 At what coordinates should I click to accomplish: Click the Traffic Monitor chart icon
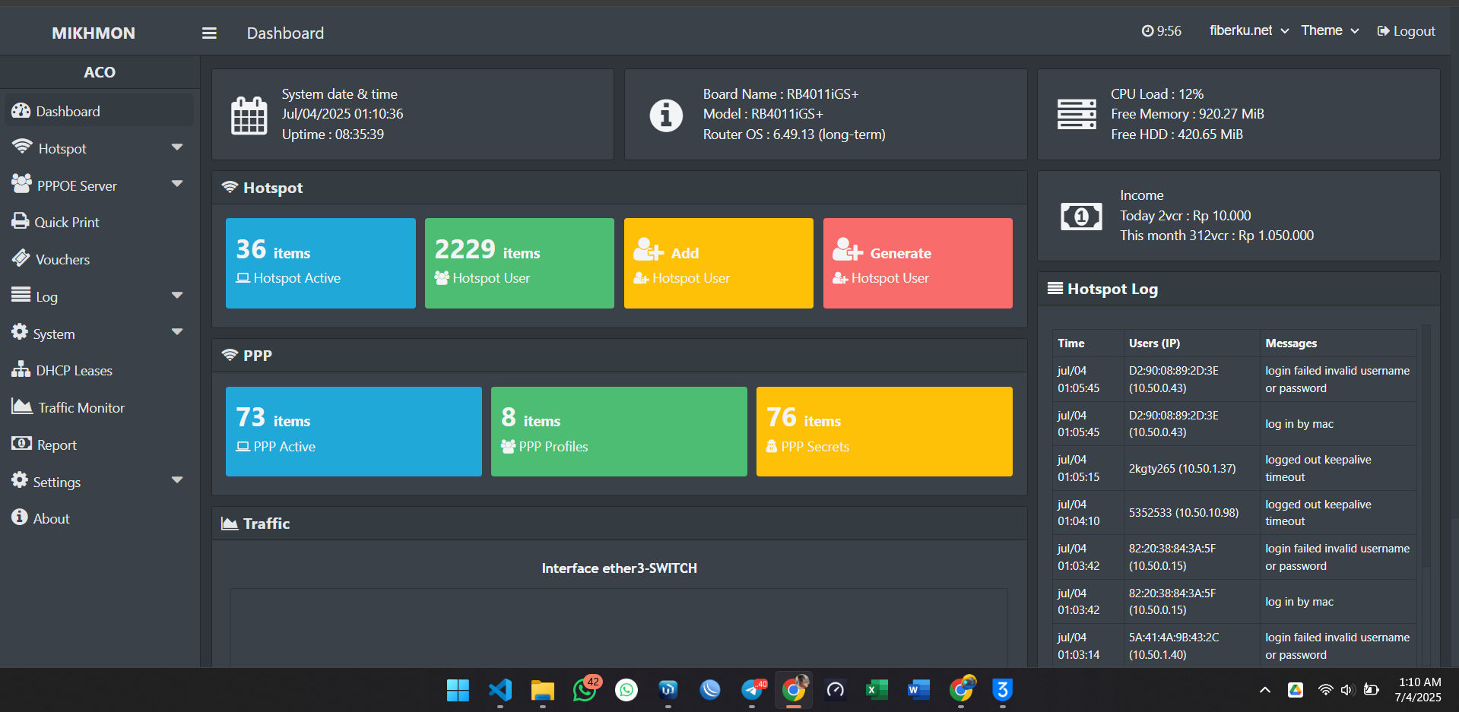coord(22,406)
